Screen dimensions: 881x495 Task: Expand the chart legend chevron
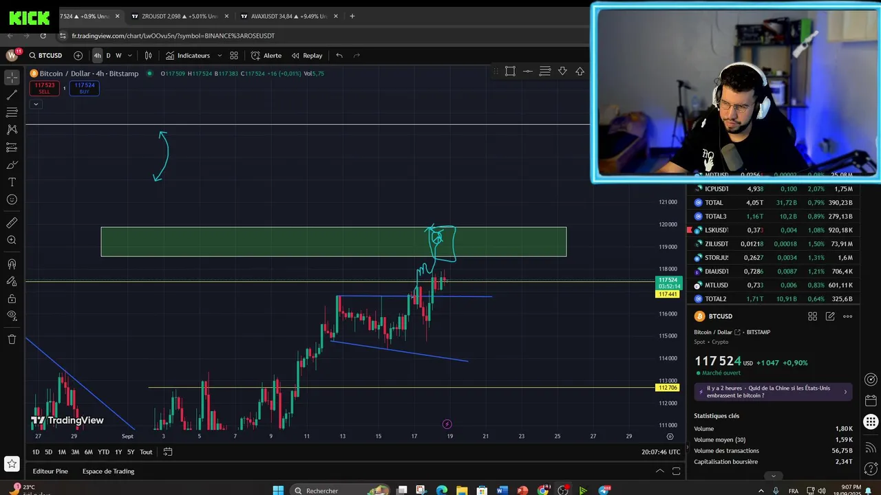coord(36,104)
